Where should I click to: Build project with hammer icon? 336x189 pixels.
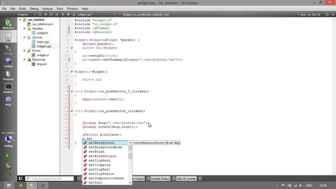(x=8, y=175)
